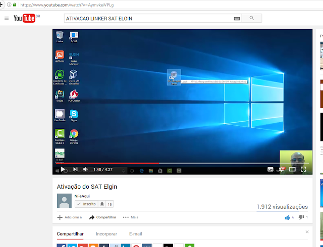This screenshot has height=247, width=323.
Task: Click the top D-SAT desktop shortcut in video
Action: [x=74, y=37]
